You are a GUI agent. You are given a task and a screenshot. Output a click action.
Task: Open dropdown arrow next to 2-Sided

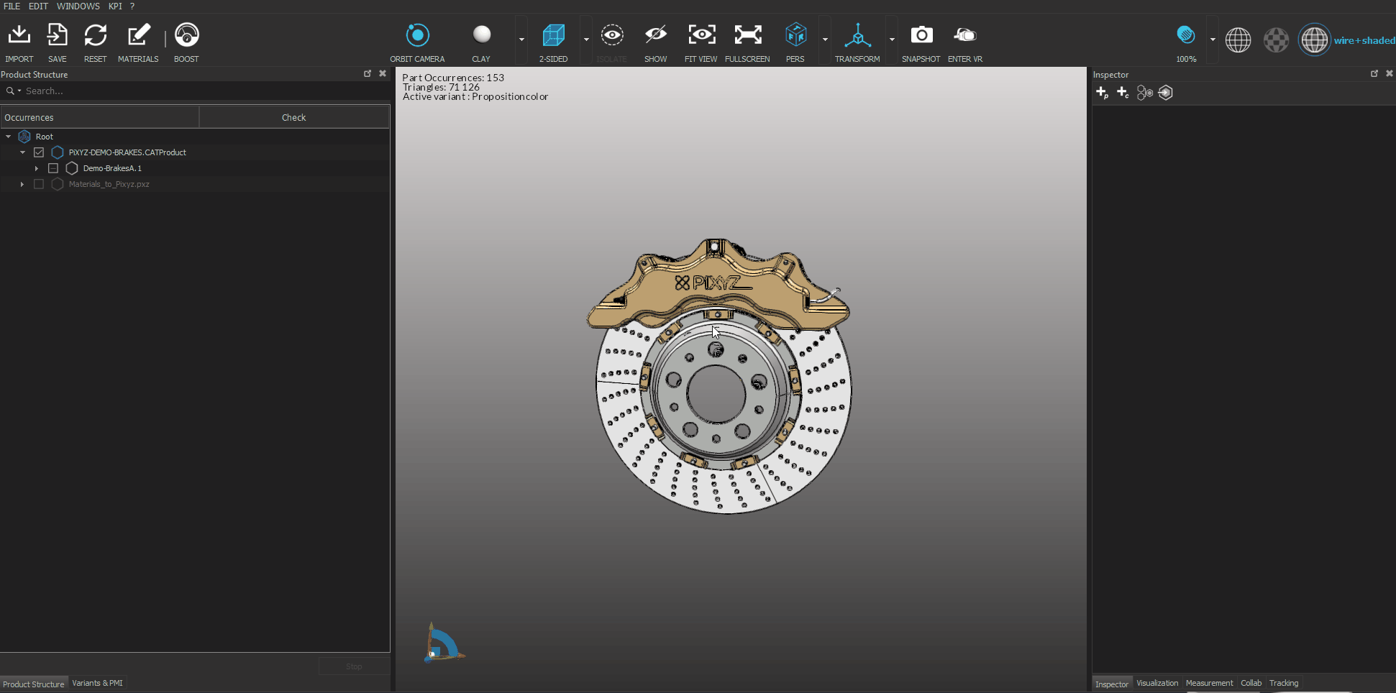point(586,40)
